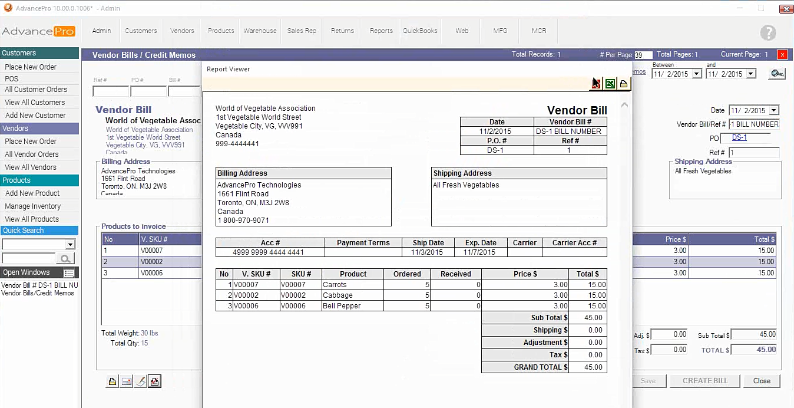Open the DS-1 purchase order link

click(x=739, y=137)
